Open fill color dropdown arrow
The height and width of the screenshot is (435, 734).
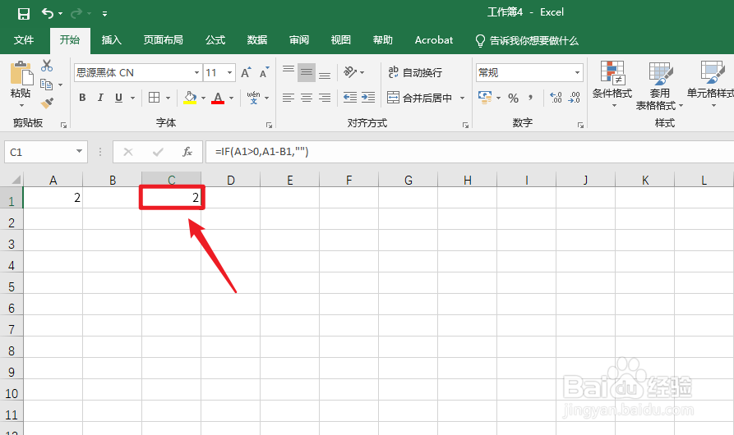point(203,98)
